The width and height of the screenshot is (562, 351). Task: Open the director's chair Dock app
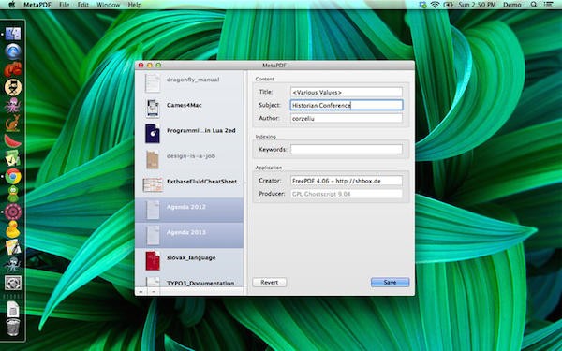tap(13, 87)
